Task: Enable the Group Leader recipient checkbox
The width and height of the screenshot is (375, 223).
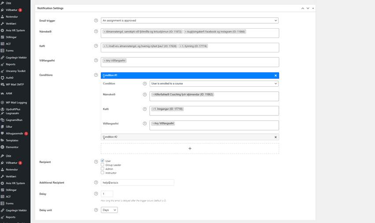Action: (x=103, y=165)
